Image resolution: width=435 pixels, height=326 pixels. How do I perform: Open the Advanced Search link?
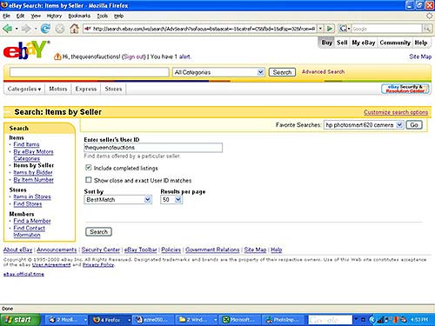pyautogui.click(x=323, y=71)
